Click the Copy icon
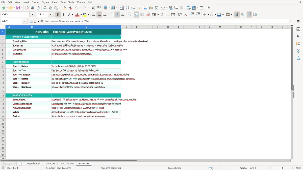This screenshot has height=170, width=303. pos(50,8)
